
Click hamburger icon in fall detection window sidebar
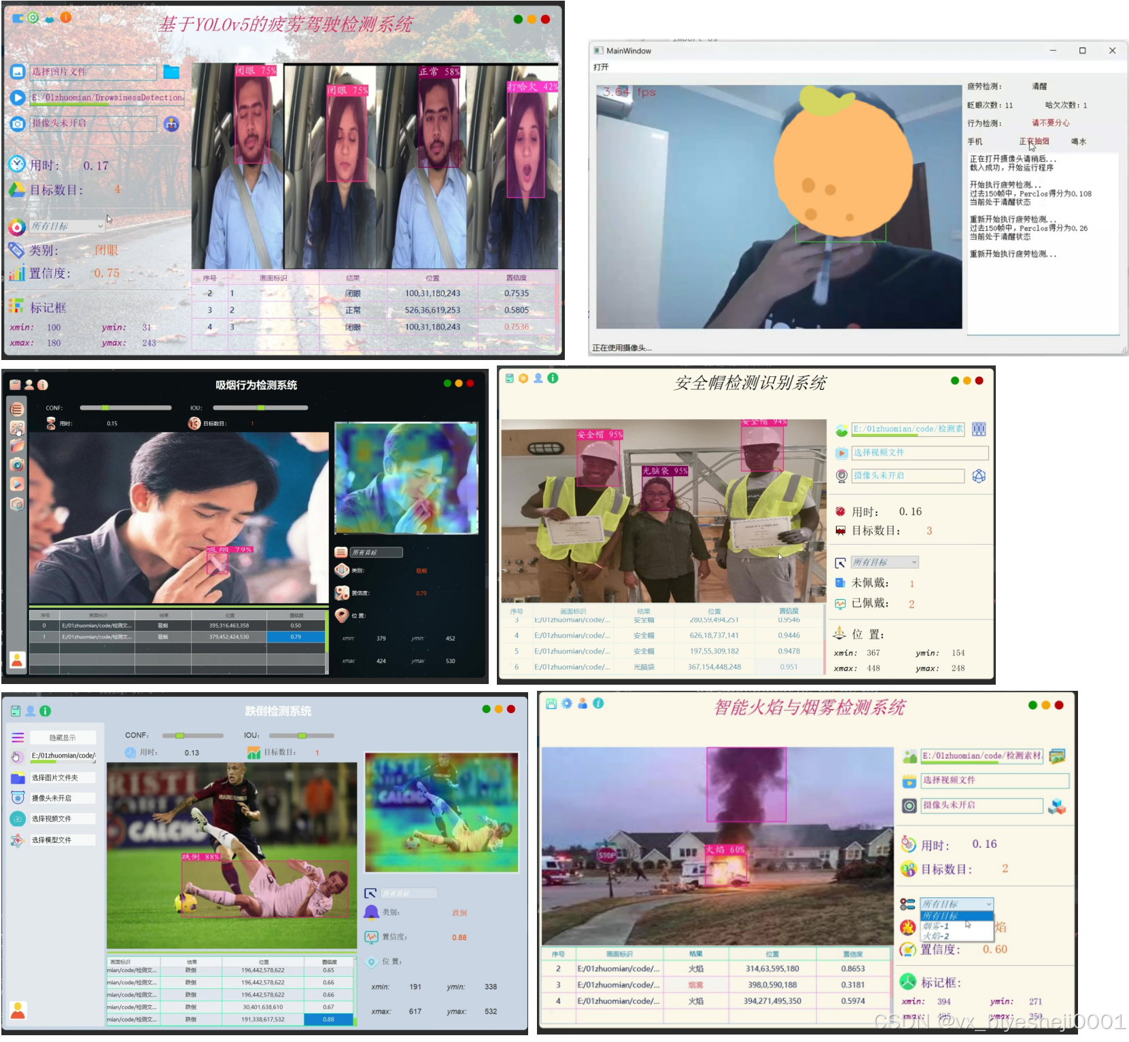point(18,738)
